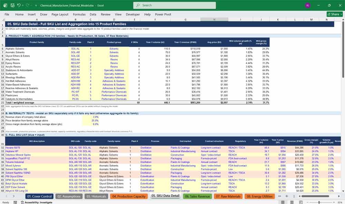The height and width of the screenshot is (204, 345).
Task: Select column header H
Action: [214, 20]
